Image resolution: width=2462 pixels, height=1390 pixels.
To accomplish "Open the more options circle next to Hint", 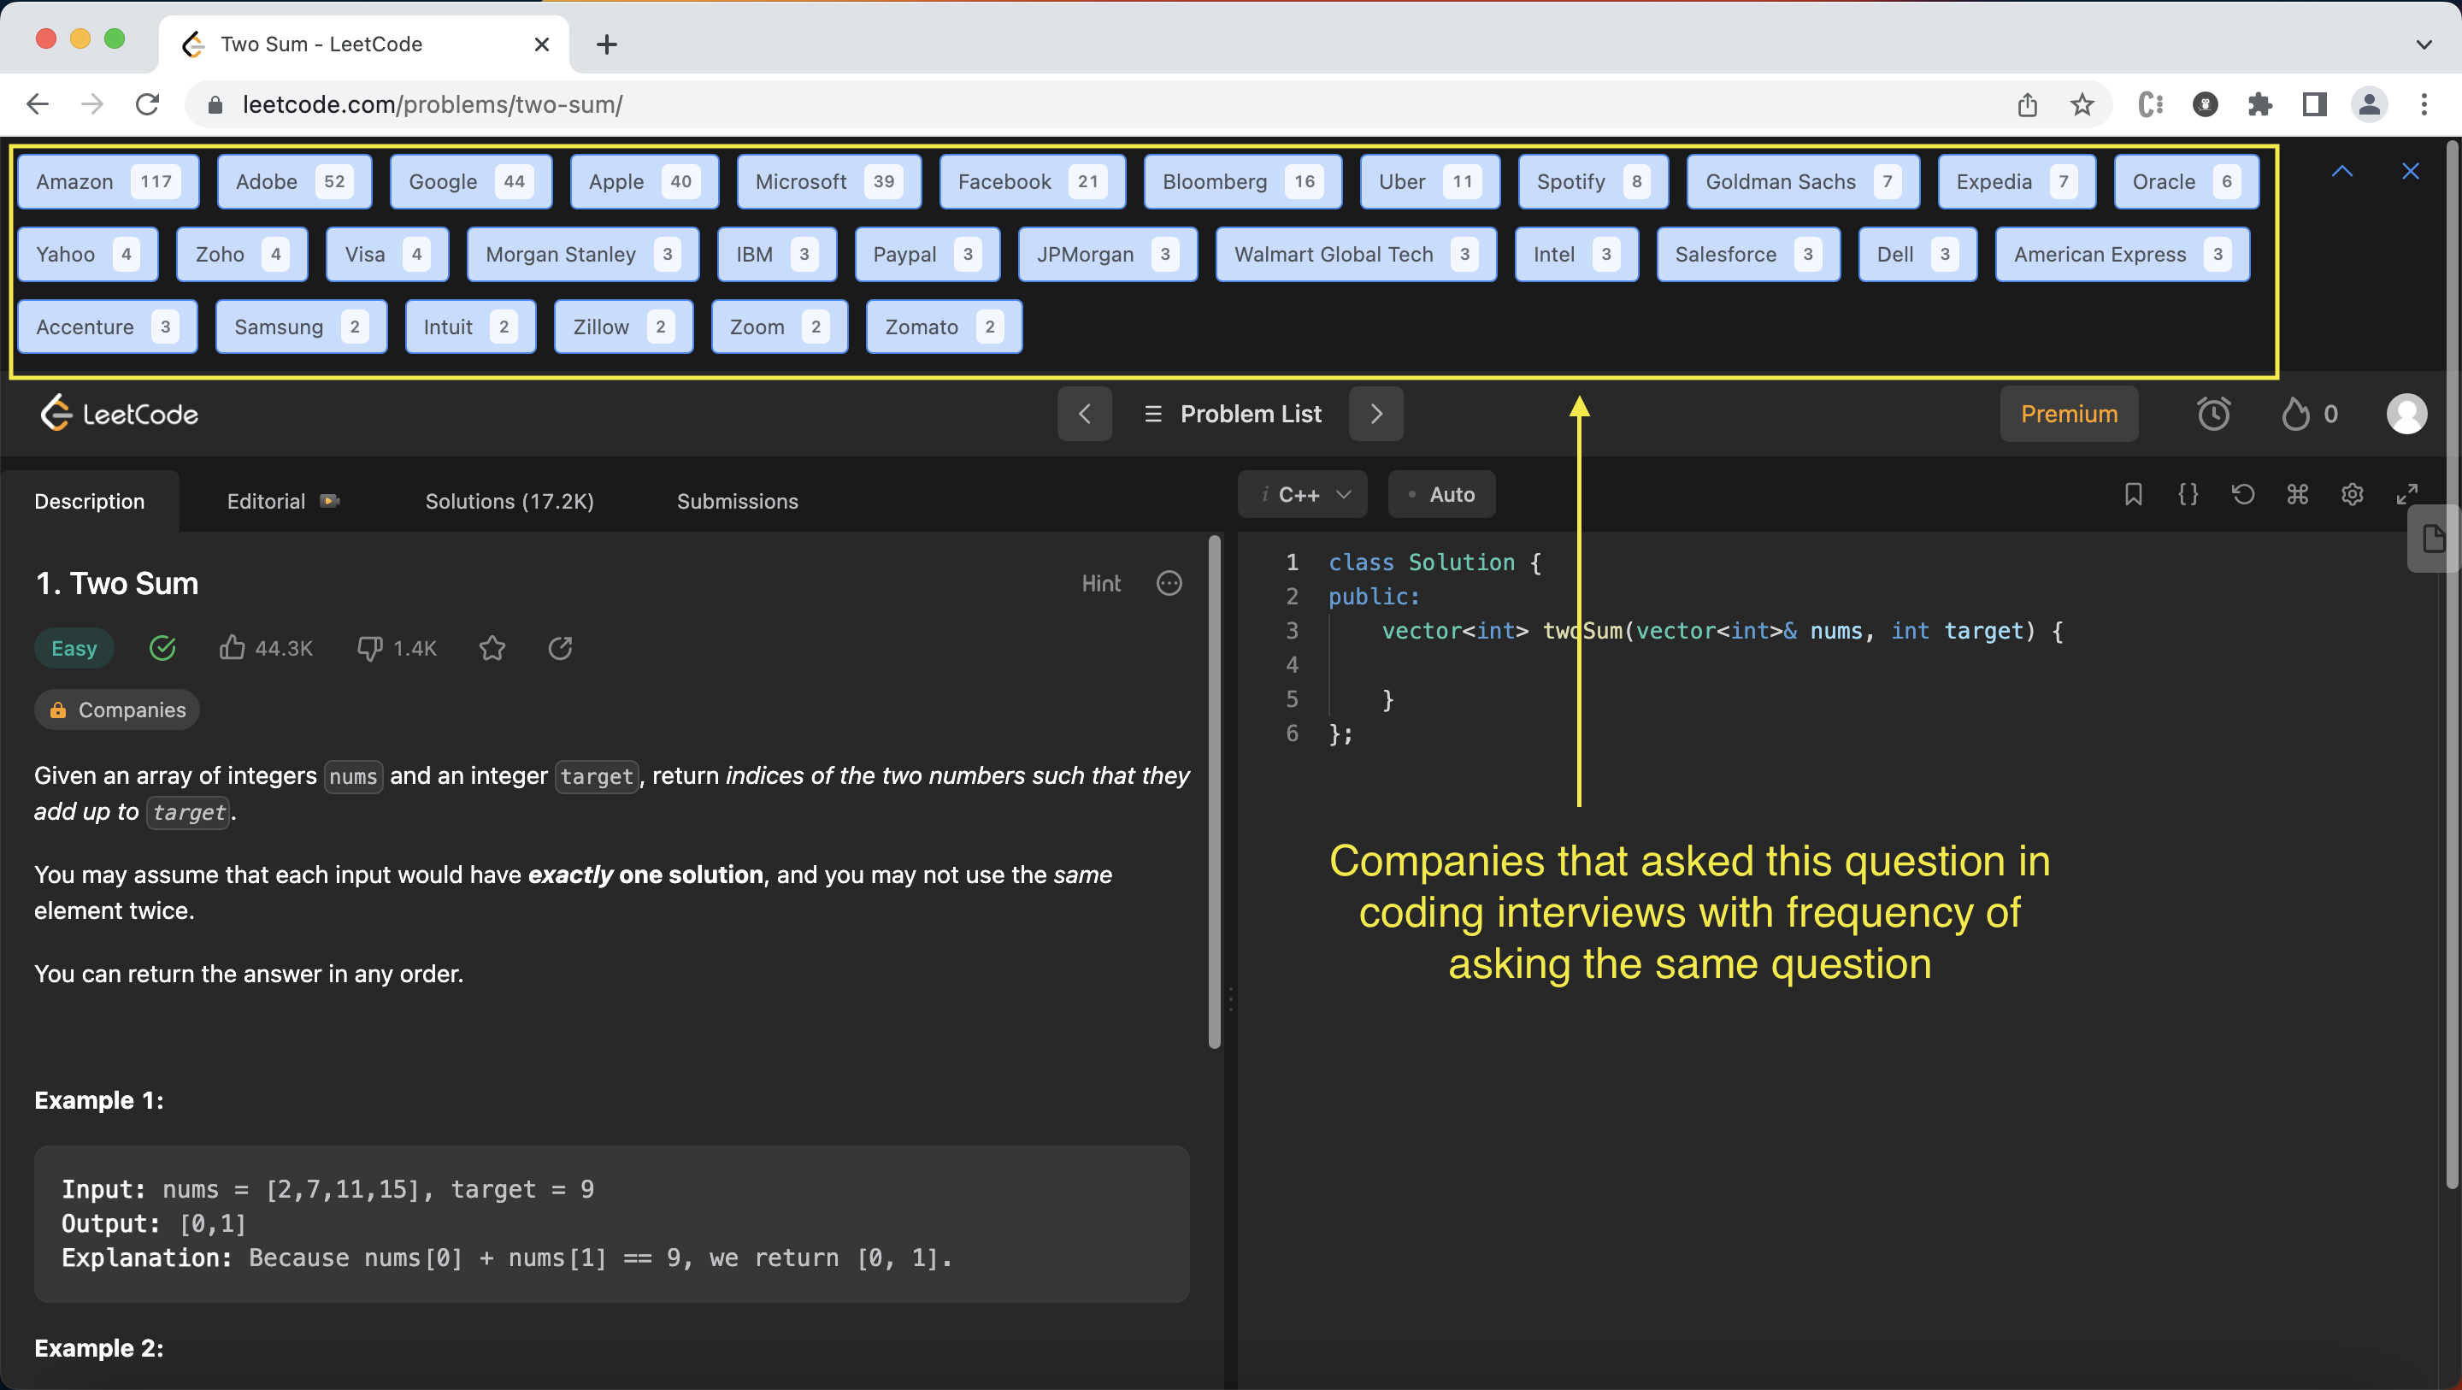I will pyautogui.click(x=1169, y=583).
